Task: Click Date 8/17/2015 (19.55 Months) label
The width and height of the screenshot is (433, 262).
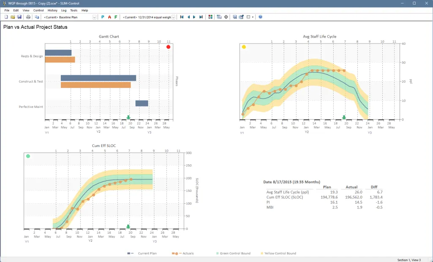Action: point(292,182)
